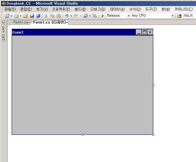Click the Open File folder icon
The width and height of the screenshot is (196, 162).
pyautogui.click(x=26, y=16)
